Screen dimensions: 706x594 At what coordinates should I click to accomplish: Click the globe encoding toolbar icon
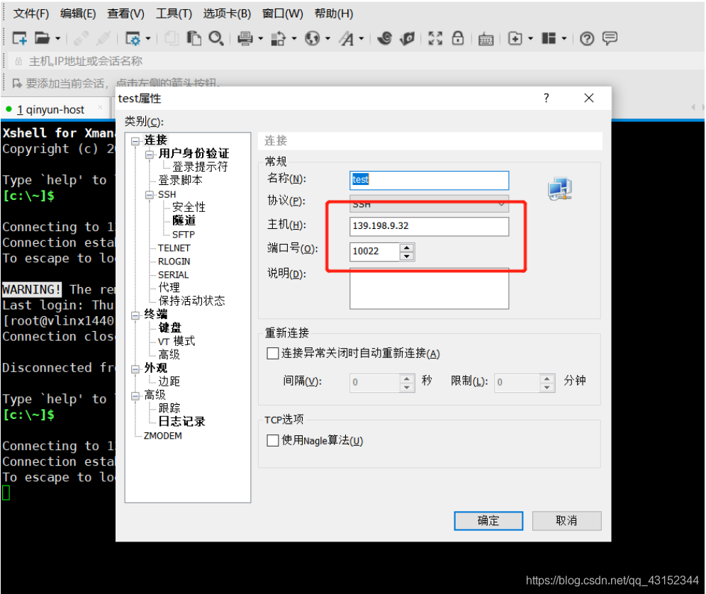(x=312, y=39)
